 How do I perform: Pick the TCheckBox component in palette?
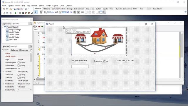coord(68,12)
